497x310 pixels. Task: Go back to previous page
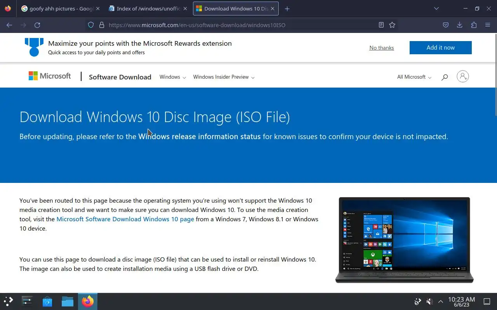[x=9, y=25]
